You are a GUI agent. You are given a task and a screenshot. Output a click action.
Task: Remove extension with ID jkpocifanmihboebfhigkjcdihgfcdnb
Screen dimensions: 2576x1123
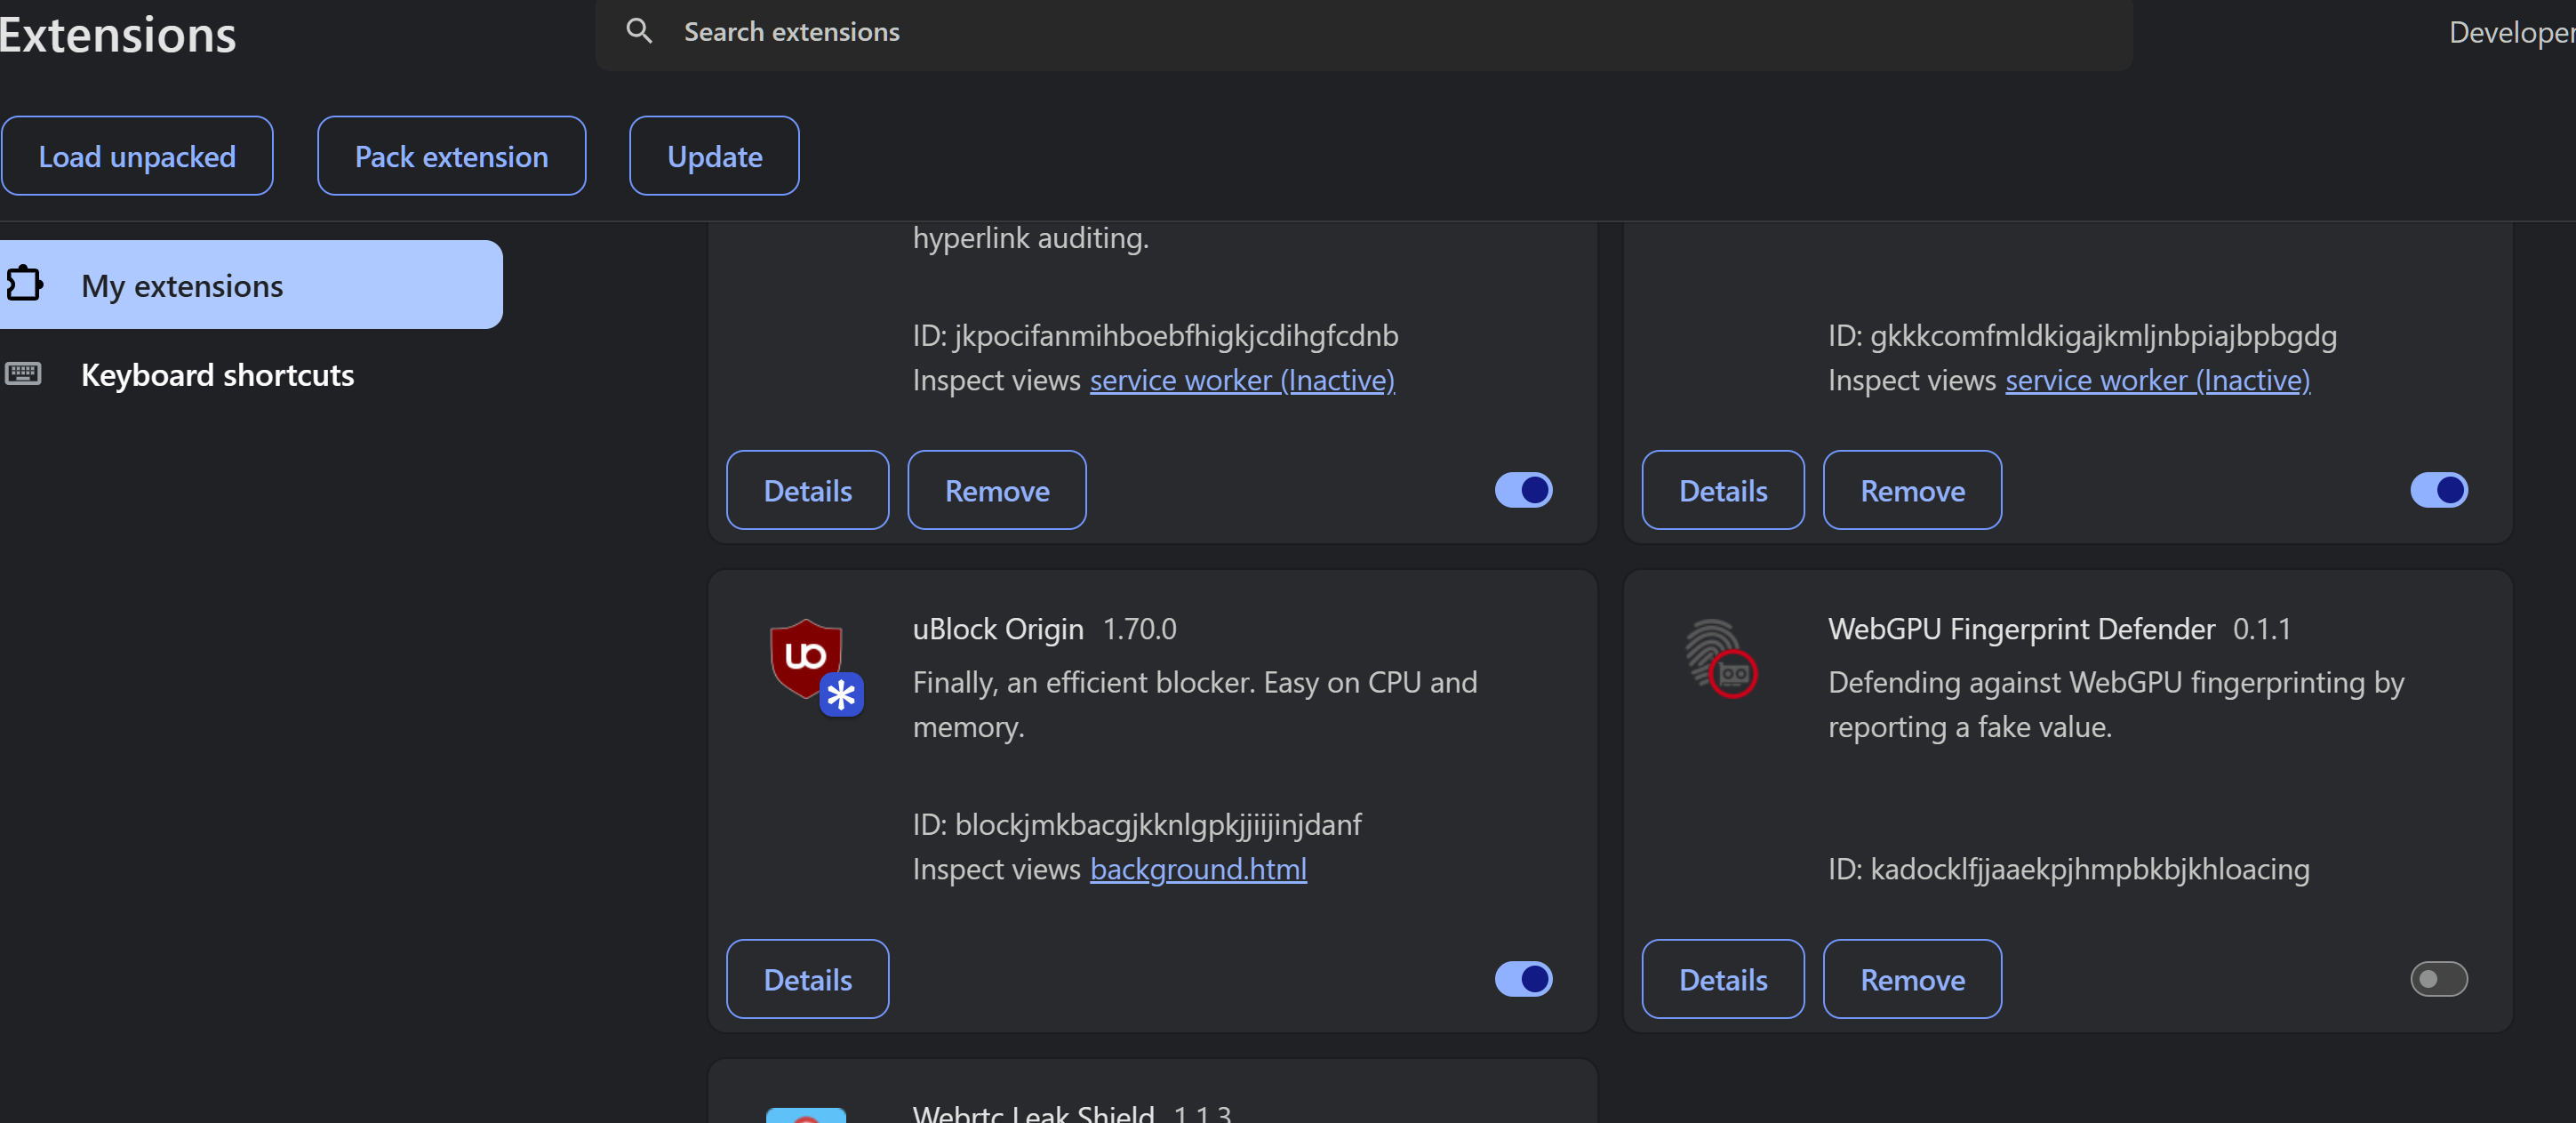click(x=996, y=490)
